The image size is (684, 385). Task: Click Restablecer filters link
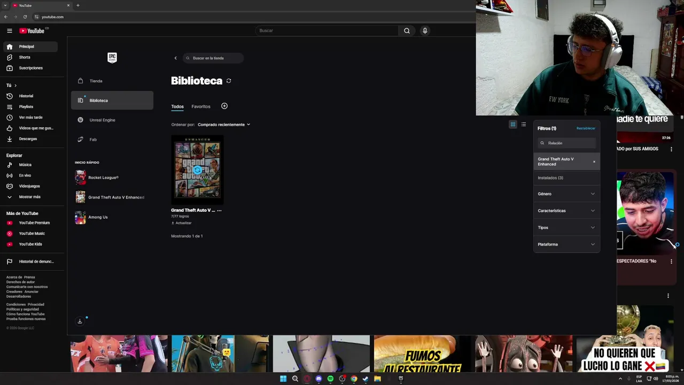click(x=586, y=128)
